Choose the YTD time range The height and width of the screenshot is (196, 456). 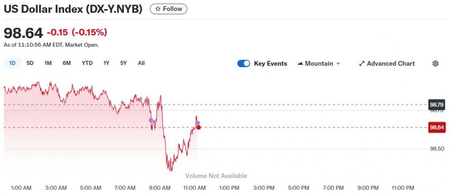87,63
